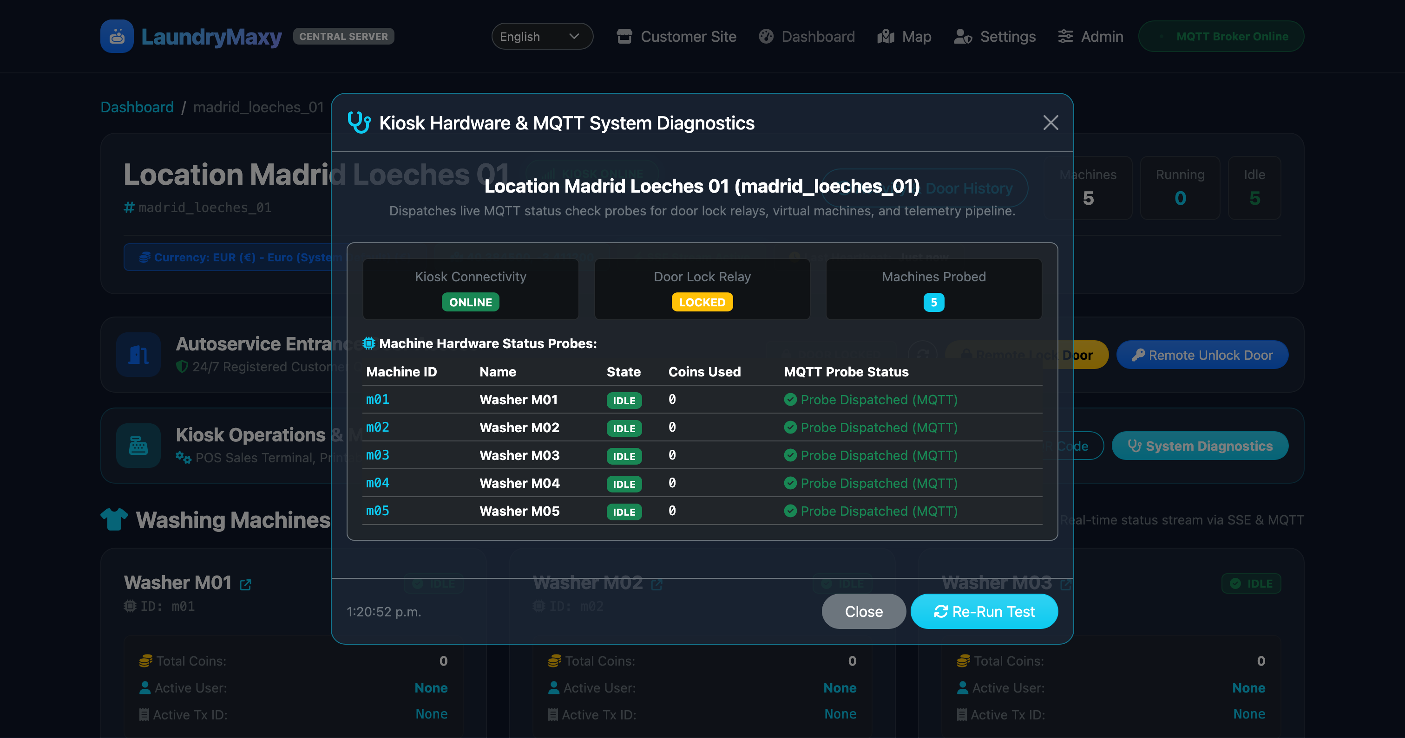The width and height of the screenshot is (1405, 738).
Task: Follow the Dashboard breadcrumb link
Action: click(137, 107)
